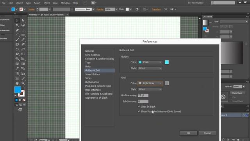Screen dimensions: 250x141
Task: Open Gradient panel Type dropdown
Action: (x=234, y=22)
